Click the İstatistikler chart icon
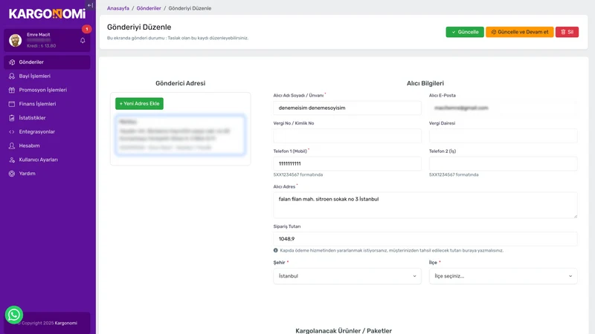The image size is (595, 334). 12,118
